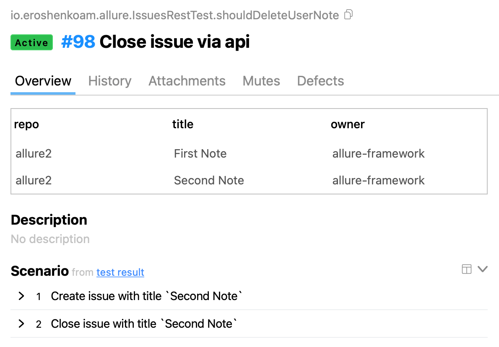The image size is (499, 347).
Task: Select the Overview tab
Action: [x=43, y=81]
